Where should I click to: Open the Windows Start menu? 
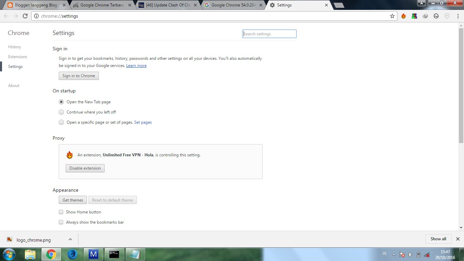[9, 254]
